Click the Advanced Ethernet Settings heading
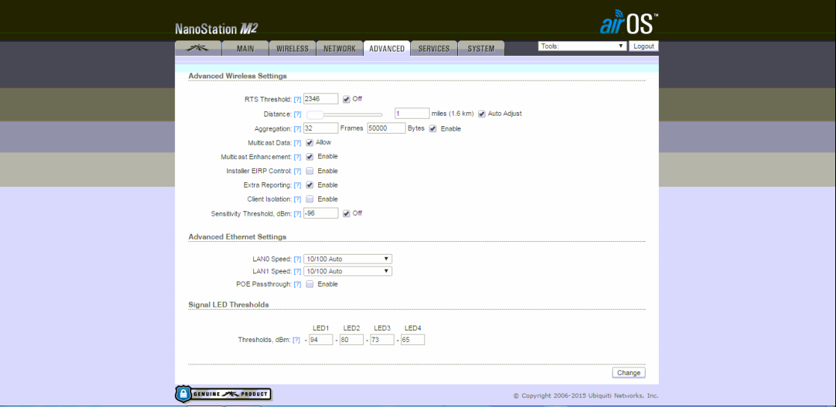Image resolution: width=836 pixels, height=407 pixels. 238,237
